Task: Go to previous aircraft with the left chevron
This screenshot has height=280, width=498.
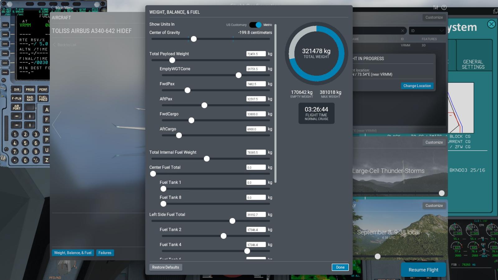Action: (57, 124)
